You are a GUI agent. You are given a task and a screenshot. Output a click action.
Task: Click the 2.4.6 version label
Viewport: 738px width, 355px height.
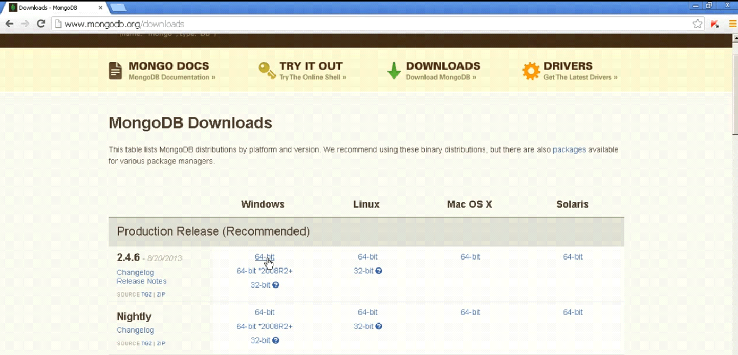coord(128,258)
